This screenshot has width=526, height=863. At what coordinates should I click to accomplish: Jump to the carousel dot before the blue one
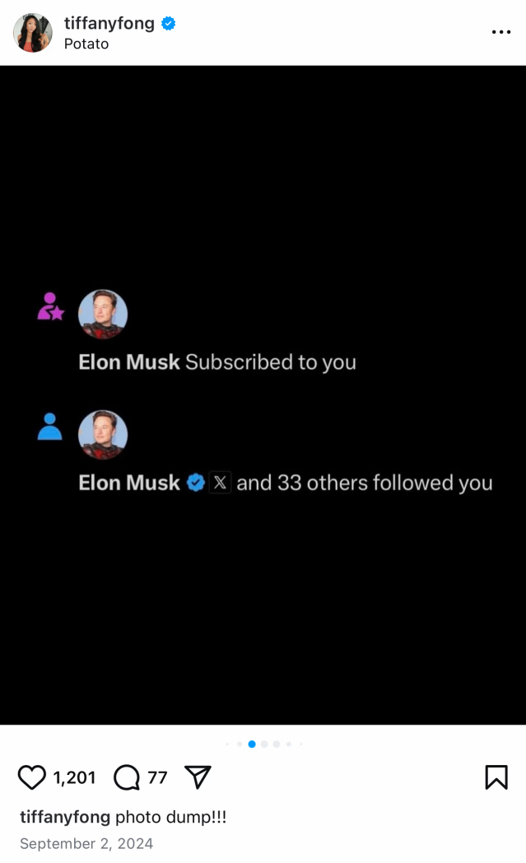click(x=240, y=744)
